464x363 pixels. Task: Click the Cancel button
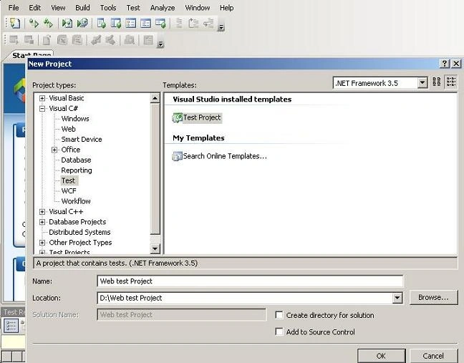pos(433,356)
